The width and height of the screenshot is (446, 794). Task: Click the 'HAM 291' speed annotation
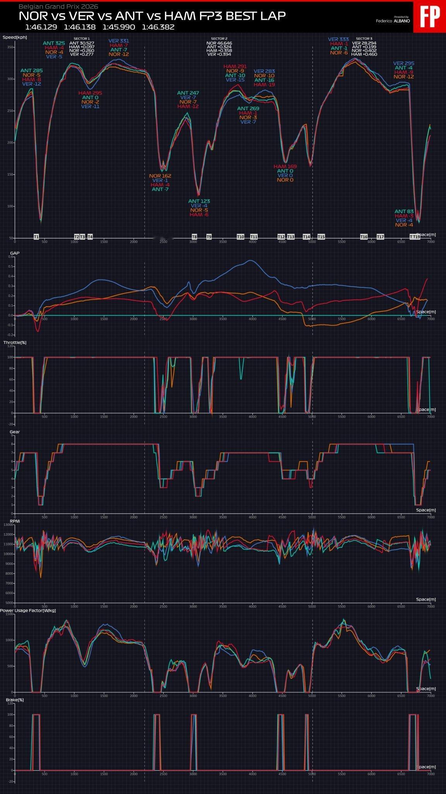[x=235, y=67]
